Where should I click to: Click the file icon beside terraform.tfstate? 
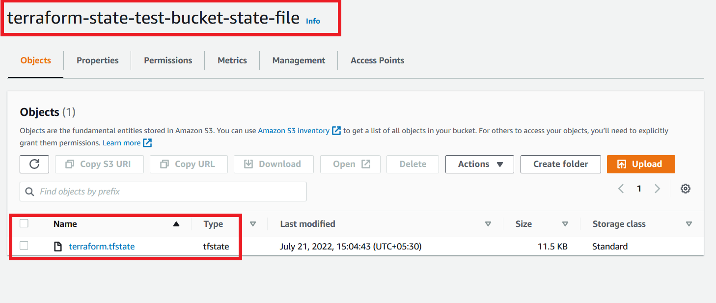pos(58,247)
